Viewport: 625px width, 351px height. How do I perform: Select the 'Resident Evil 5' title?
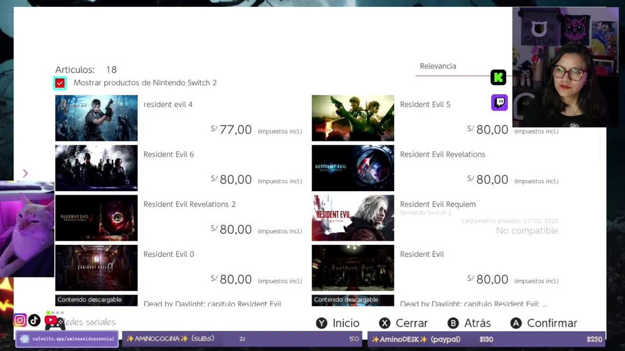(425, 104)
